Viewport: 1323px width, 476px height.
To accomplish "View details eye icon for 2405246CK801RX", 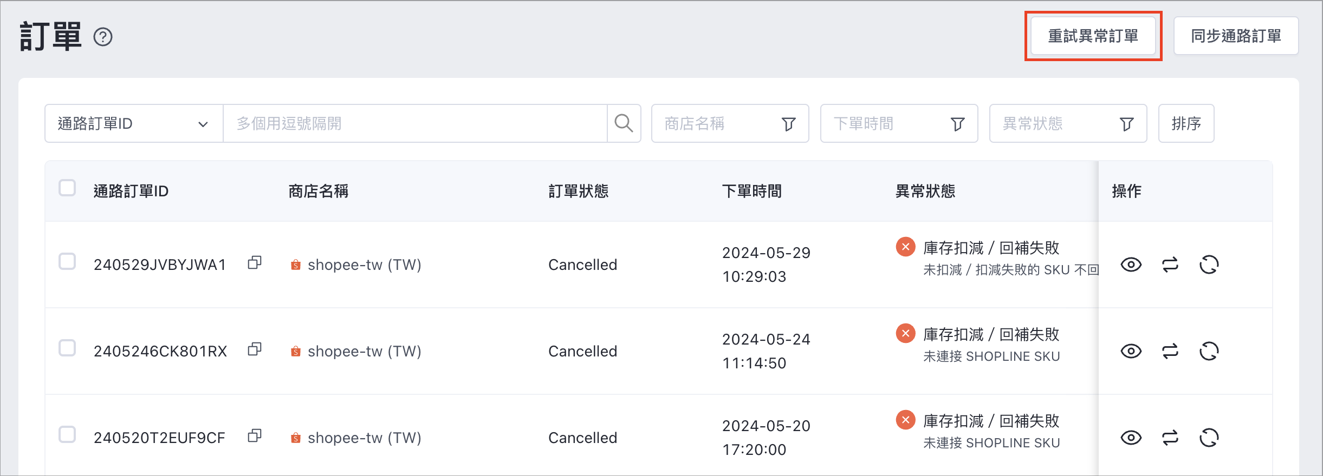I will [1131, 351].
